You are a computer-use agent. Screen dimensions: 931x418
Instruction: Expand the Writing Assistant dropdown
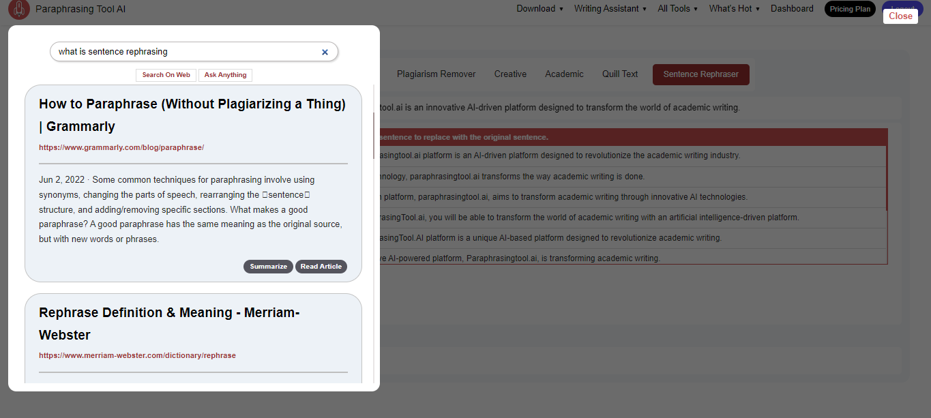pyautogui.click(x=610, y=9)
